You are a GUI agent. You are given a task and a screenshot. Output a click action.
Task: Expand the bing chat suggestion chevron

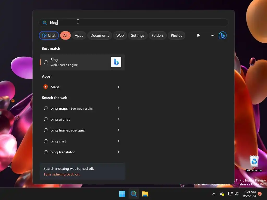coord(119,141)
